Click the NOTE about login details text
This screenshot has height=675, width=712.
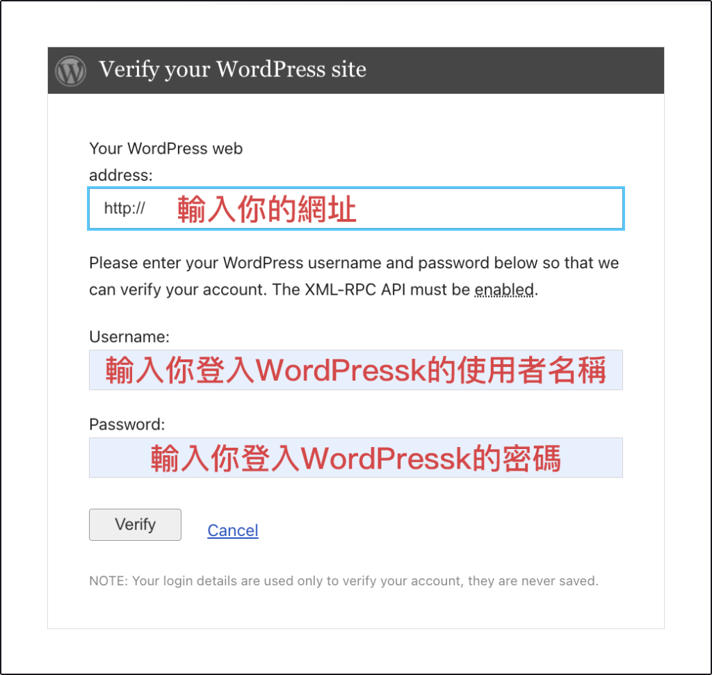(343, 581)
